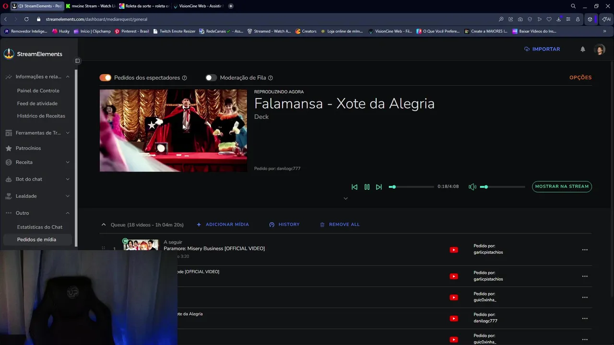Go back in browser history
Screen dimensions: 614x345
[6, 19]
